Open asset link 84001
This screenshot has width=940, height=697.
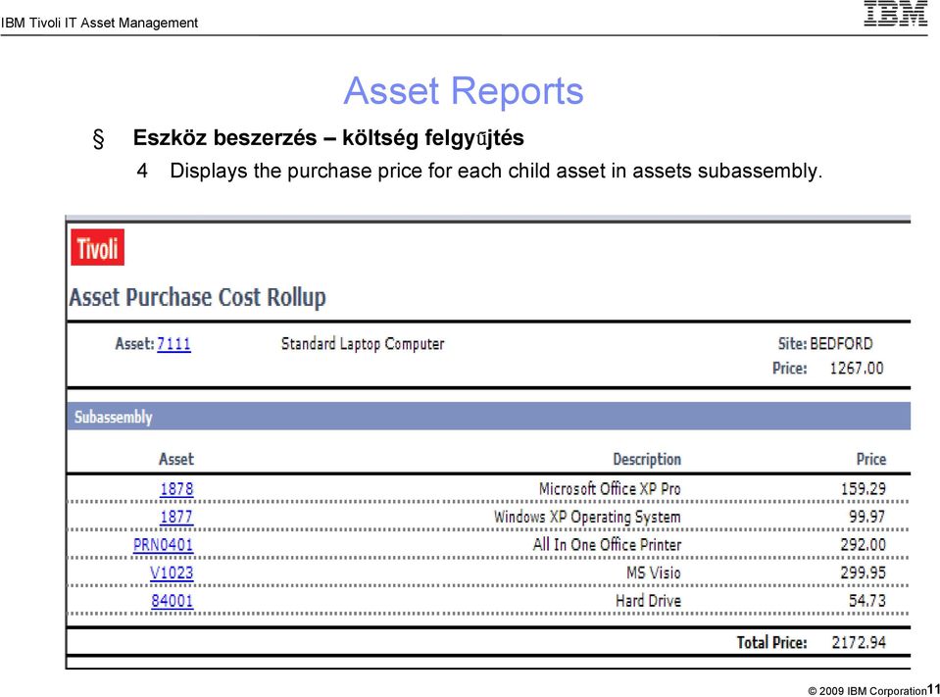pos(173,601)
